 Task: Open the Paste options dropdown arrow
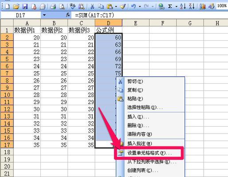(116, 7)
